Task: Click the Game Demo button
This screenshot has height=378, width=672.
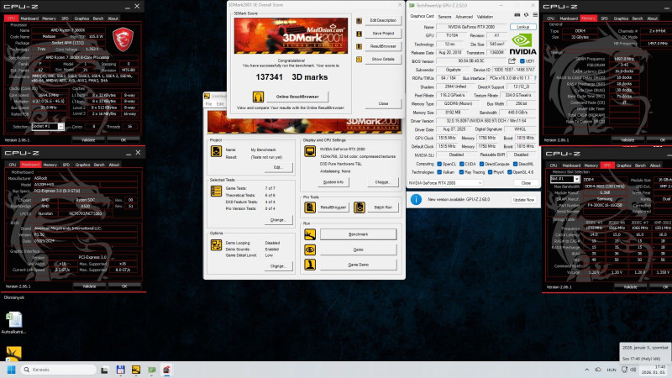Action: (359, 265)
